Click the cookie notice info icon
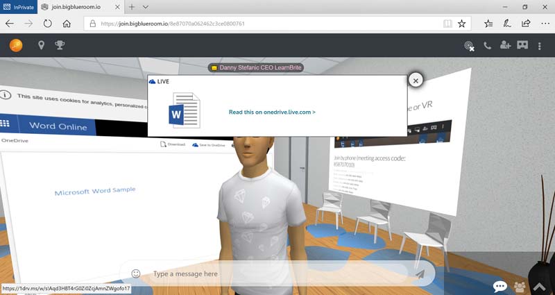Screen dimensions: 555x295 [x=6, y=95]
